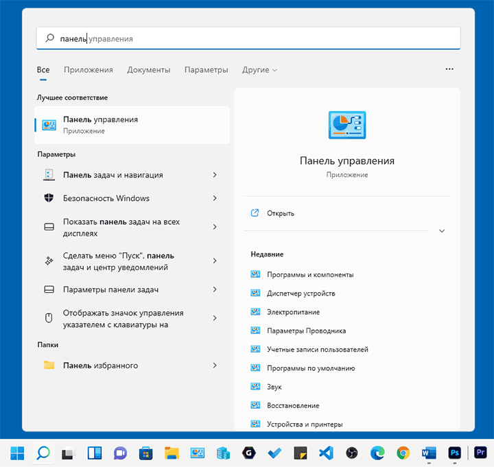Open Microsoft To Do checkmark icon

[x=274, y=453]
